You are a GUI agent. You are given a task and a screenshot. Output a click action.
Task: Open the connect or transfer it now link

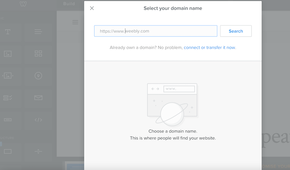[210, 47]
